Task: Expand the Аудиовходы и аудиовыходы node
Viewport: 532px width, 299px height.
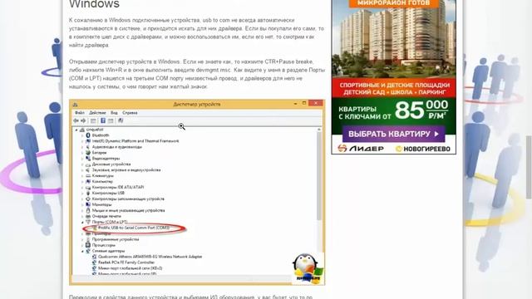Action: point(82,147)
